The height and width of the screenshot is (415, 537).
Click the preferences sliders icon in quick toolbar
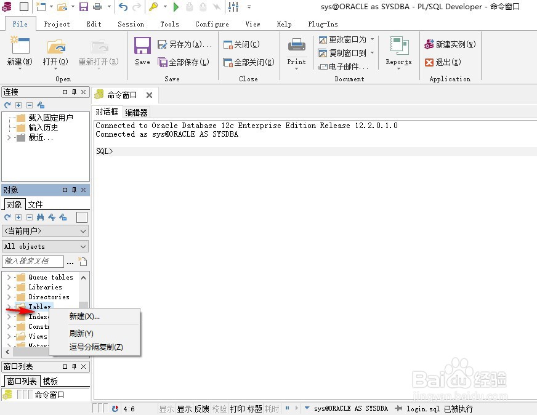233,7
